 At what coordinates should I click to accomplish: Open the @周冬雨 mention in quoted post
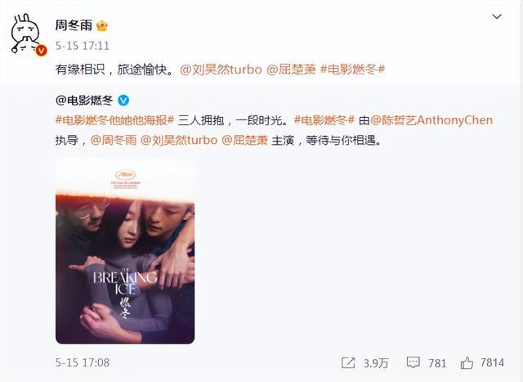click(x=114, y=140)
